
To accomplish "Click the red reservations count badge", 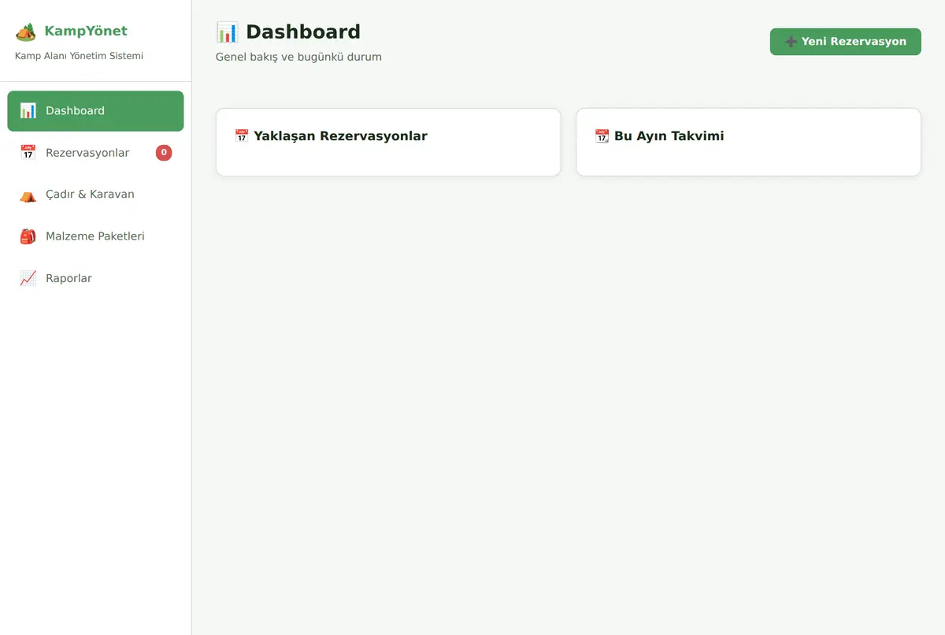I will pos(164,153).
